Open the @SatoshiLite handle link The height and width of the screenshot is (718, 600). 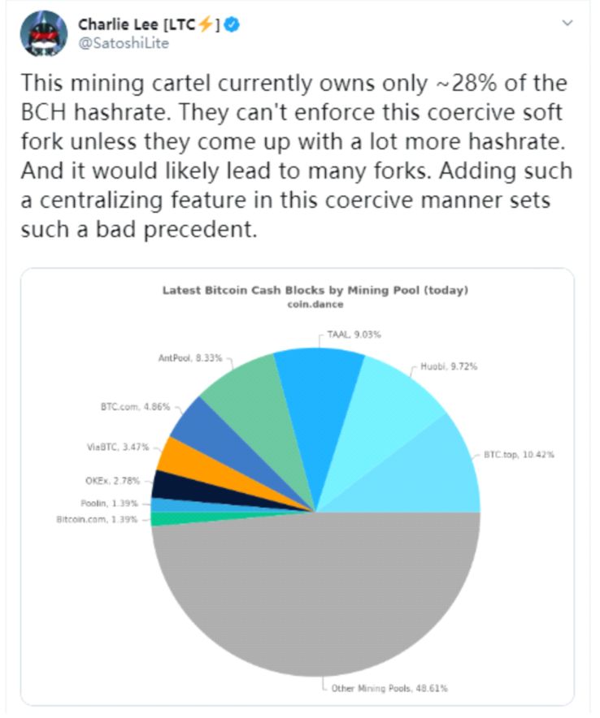point(124,44)
